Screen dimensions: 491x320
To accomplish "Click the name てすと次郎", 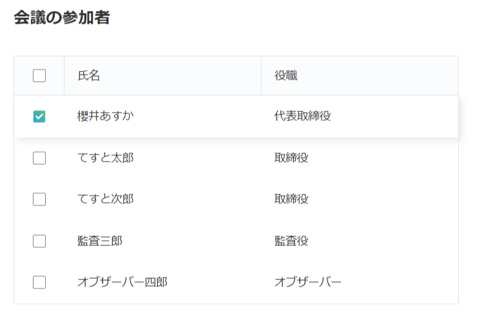I will coord(106,200).
